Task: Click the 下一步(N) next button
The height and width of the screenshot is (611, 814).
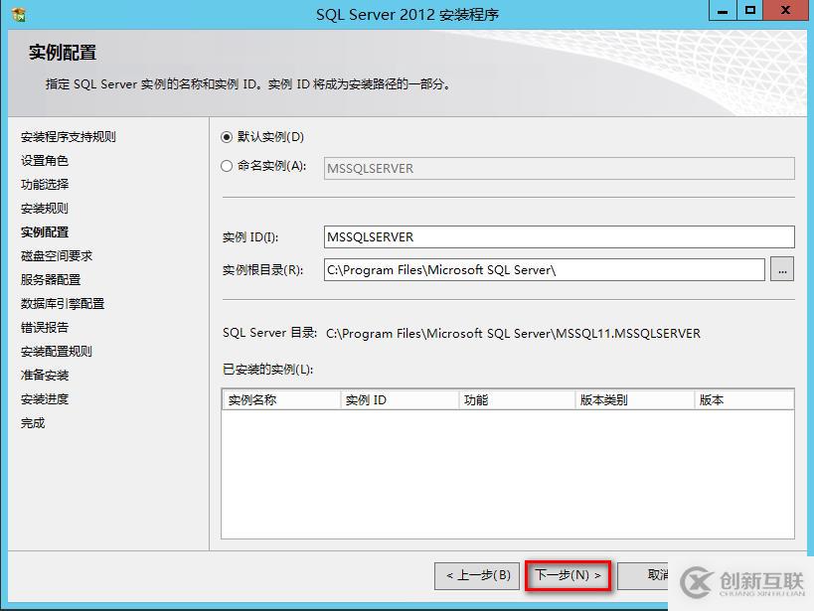Action: point(568,575)
